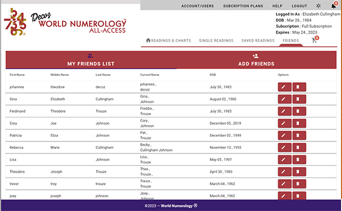Image resolution: width=342 pixels, height=211 pixels.
Task: Select the 'May 05, 1997' date cell
Action: pyautogui.click(x=221, y=160)
